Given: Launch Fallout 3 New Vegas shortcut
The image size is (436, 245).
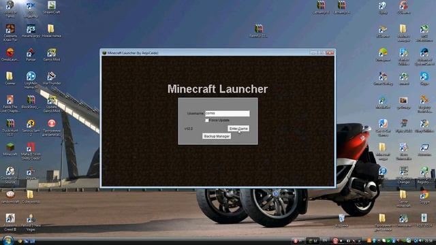Looking at the screenshot, I should pos(31,223).
